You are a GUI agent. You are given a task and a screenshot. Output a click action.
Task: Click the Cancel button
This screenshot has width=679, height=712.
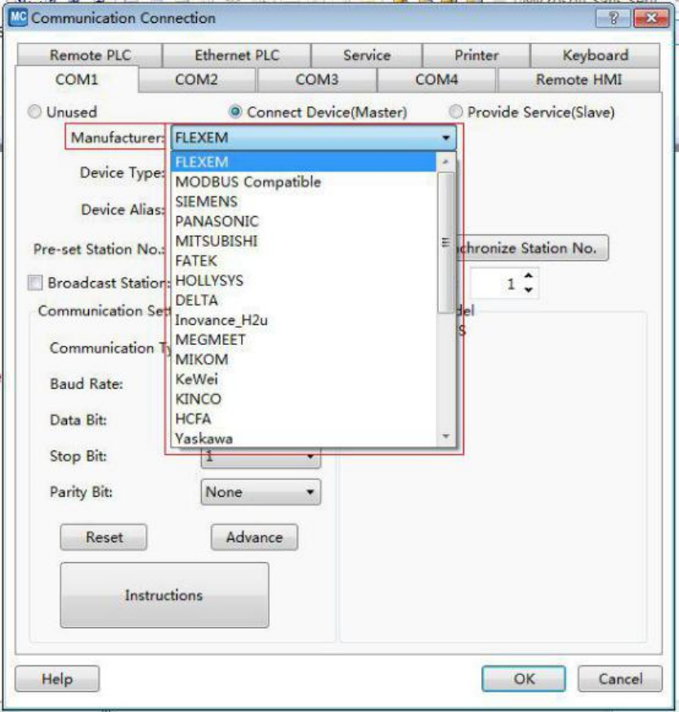click(620, 678)
